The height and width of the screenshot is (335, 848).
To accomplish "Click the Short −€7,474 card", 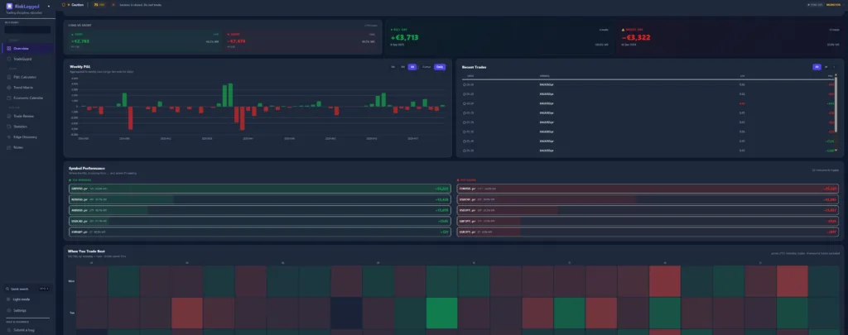I will tap(301, 41).
